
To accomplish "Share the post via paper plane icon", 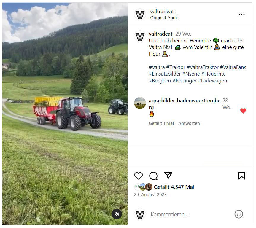I will pos(168,176).
